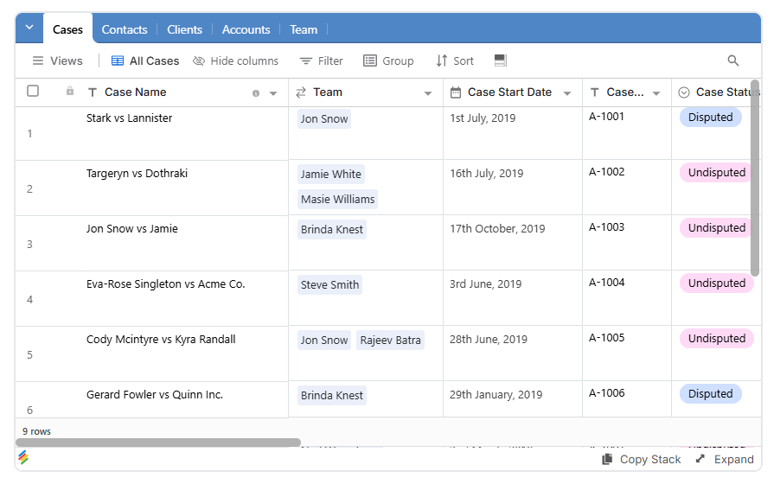
Task: Click the Jon Snow chip in row 1
Action: pos(324,119)
